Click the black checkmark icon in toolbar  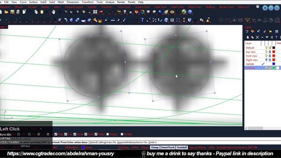click(195, 20)
